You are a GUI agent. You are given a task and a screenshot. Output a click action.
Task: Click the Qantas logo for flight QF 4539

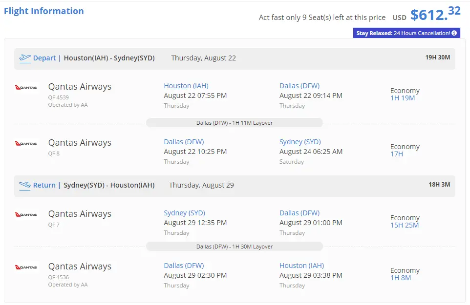26,88
